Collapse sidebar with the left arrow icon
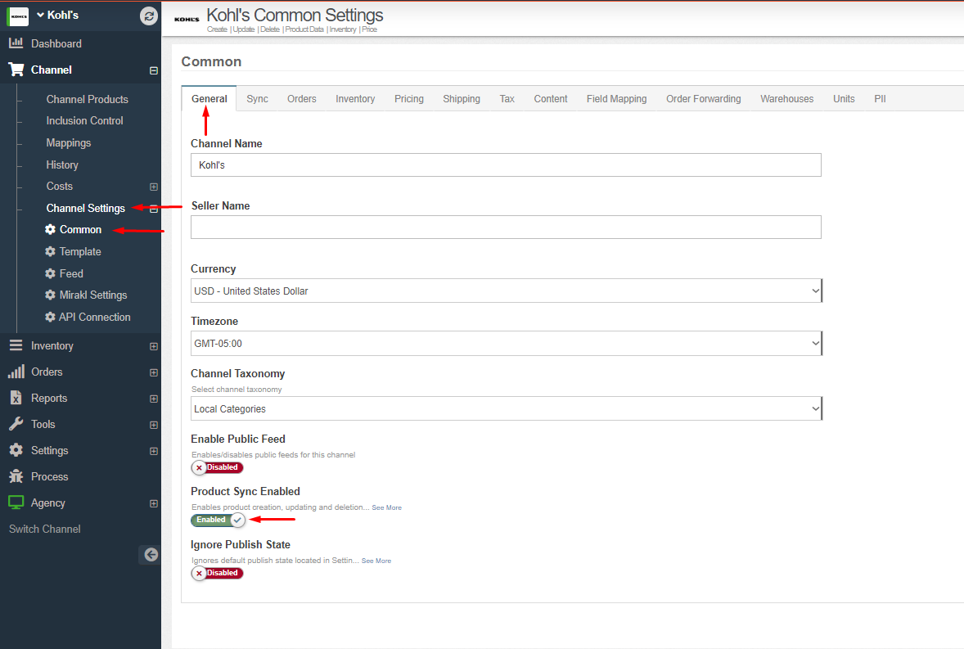 pyautogui.click(x=151, y=554)
